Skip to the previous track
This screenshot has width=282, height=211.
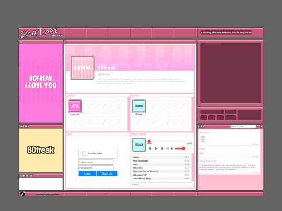tap(150, 148)
